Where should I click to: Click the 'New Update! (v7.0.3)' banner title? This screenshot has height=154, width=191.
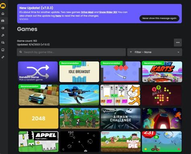pyautogui.click(x=36, y=8)
